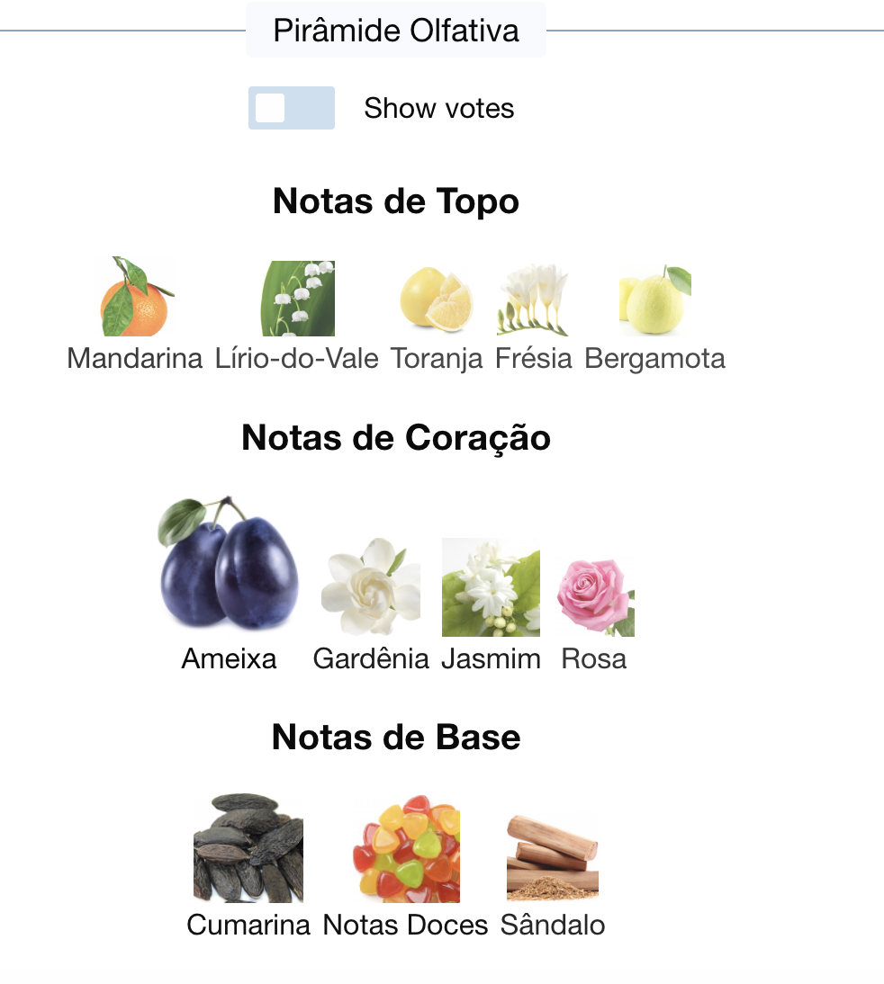
Task: Click the Frésia flower image
Action: click(533, 300)
